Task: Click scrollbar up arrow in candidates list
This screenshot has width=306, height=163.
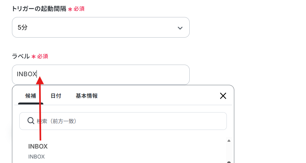Action: (x=229, y=141)
